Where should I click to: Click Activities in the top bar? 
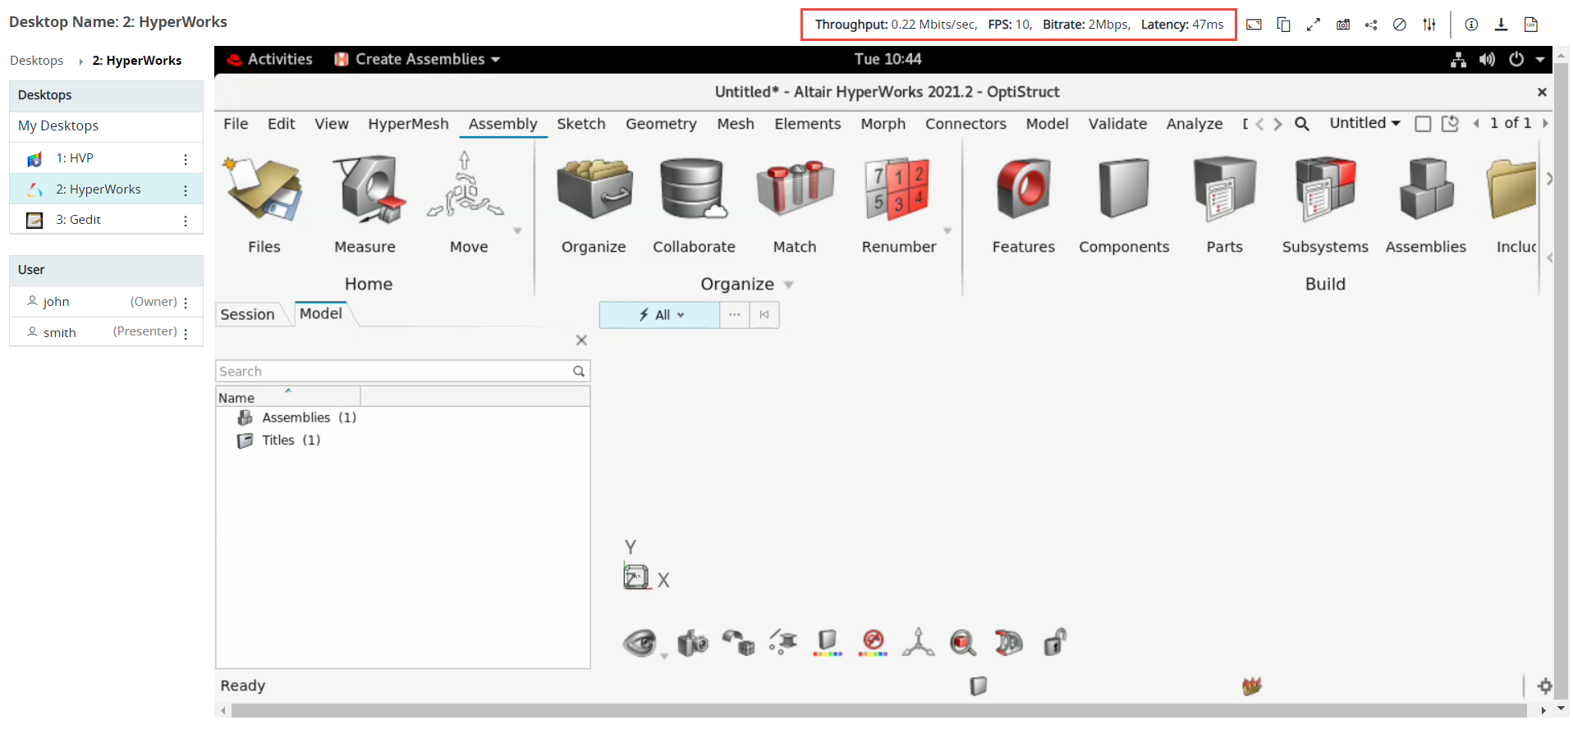(x=270, y=59)
